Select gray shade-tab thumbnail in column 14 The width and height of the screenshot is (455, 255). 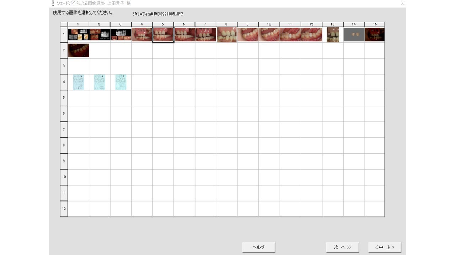[x=354, y=35]
